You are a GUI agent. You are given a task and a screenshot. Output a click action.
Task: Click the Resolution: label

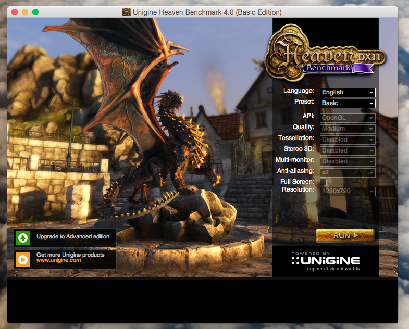(298, 189)
